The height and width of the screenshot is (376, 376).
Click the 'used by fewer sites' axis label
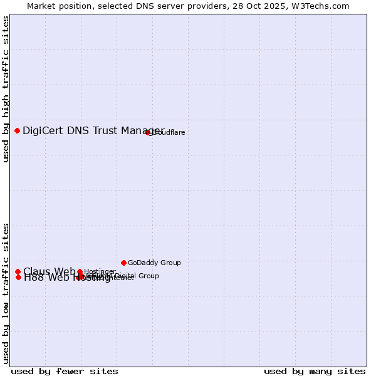(65, 371)
